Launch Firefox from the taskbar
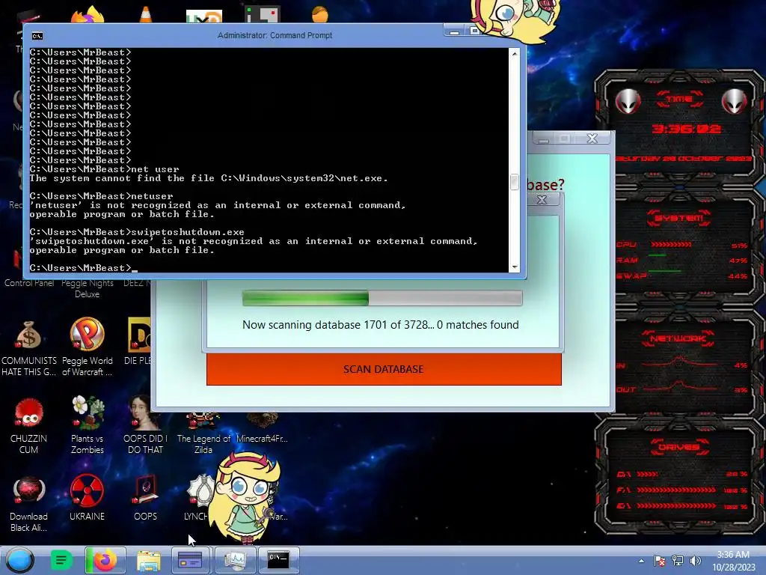Screen dimensions: 766x575 (105, 560)
